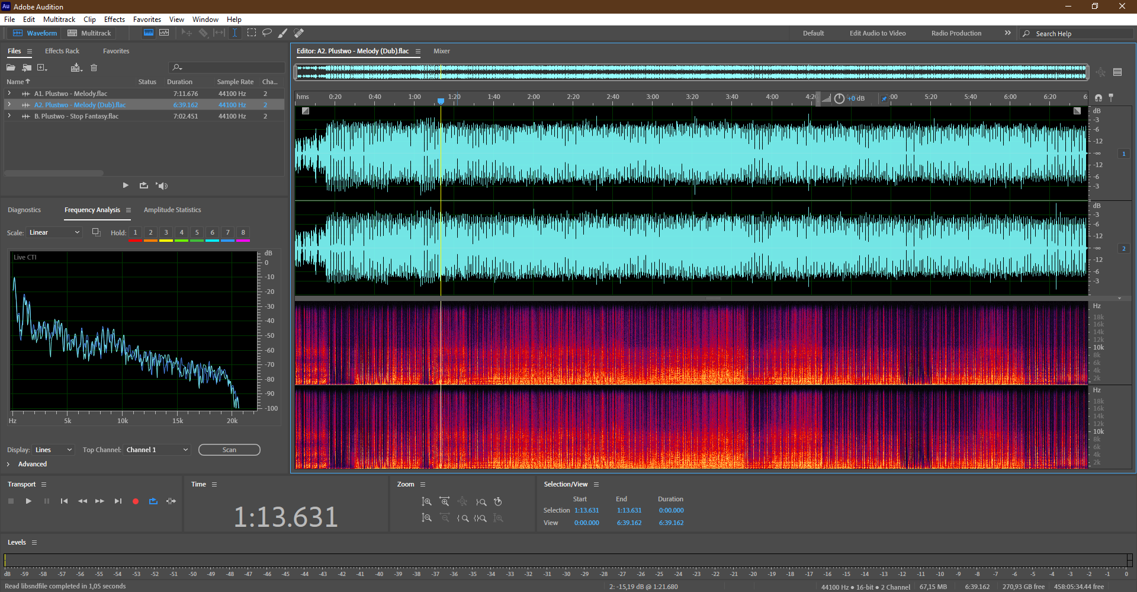This screenshot has height=592, width=1137.
Task: Click the Open File folder icon
Action: [x=11, y=68]
